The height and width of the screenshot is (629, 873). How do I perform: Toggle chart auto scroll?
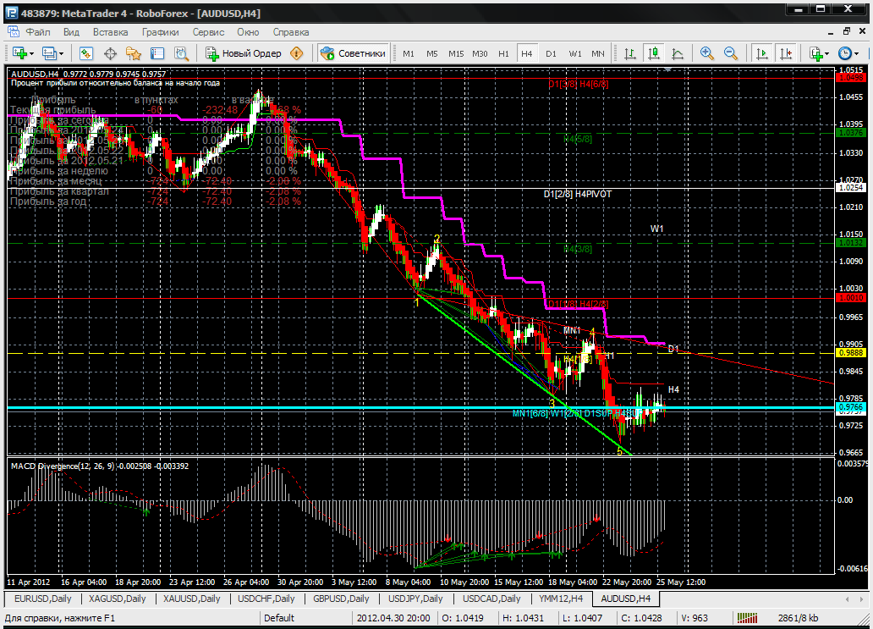[762, 53]
